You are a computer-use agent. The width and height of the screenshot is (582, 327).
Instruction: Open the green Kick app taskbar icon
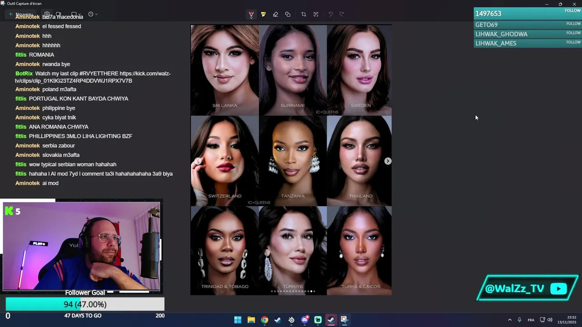pyautogui.click(x=318, y=320)
